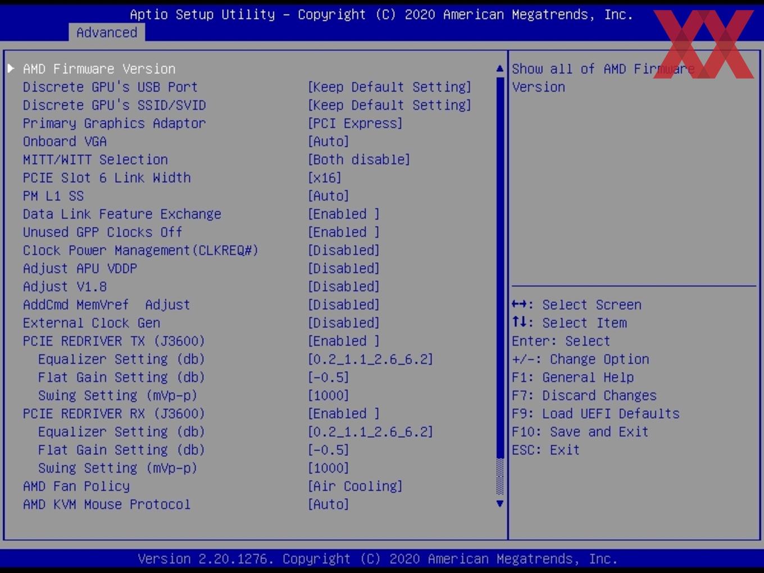Open the Advanced tab
Image resolution: width=764 pixels, height=573 pixels.
pyautogui.click(x=107, y=33)
